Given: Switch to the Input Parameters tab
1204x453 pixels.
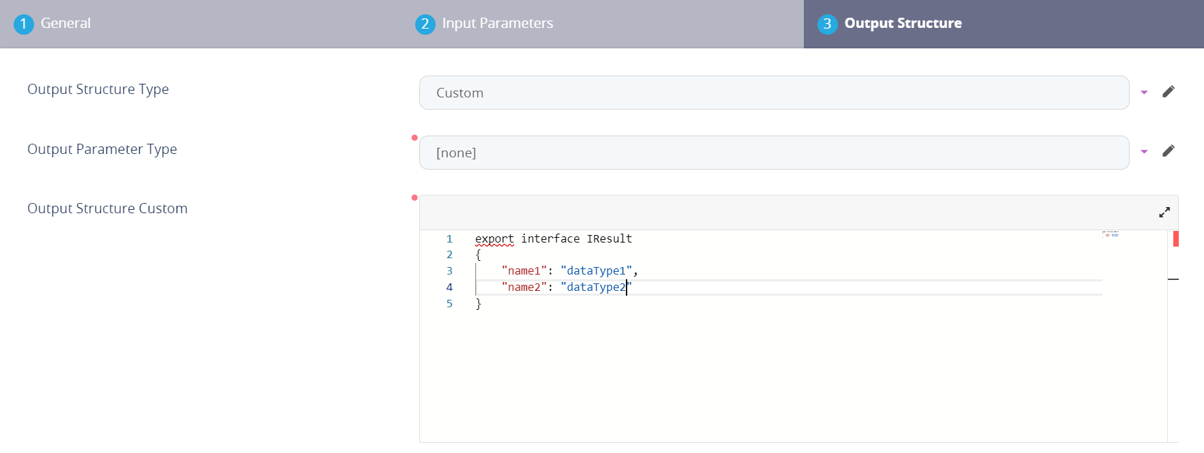Looking at the screenshot, I should [484, 23].
